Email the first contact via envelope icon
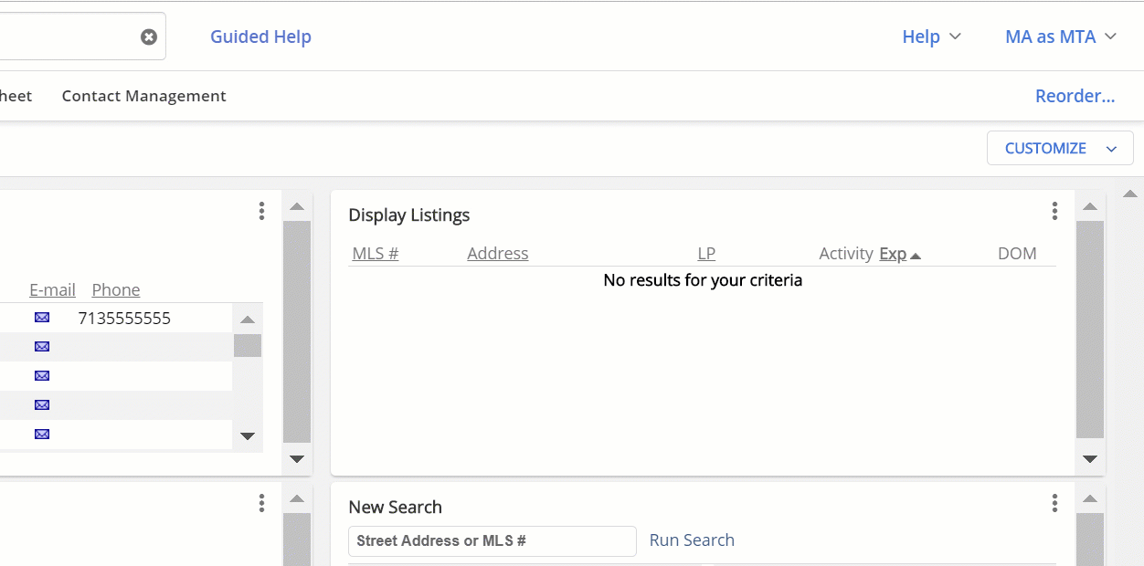This screenshot has width=1144, height=566. [x=41, y=317]
